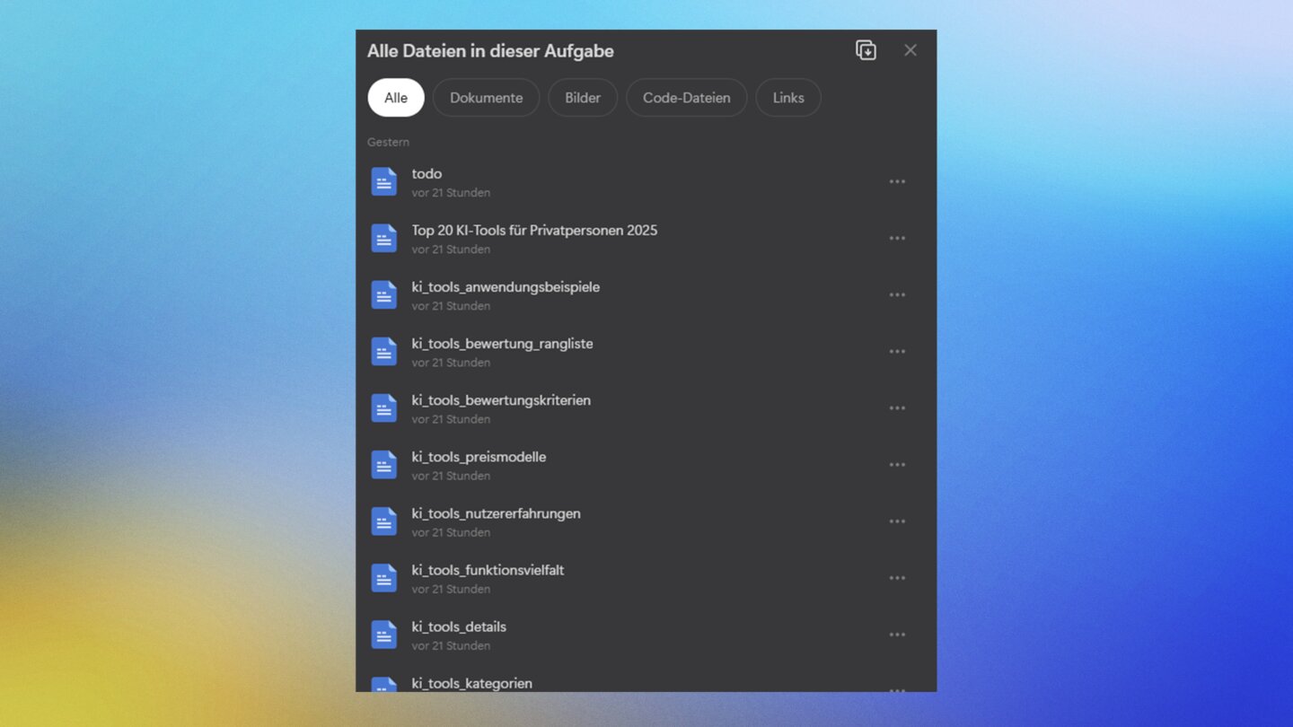The width and height of the screenshot is (1293, 727).
Task: Show only Bilder files
Action: 583,98
